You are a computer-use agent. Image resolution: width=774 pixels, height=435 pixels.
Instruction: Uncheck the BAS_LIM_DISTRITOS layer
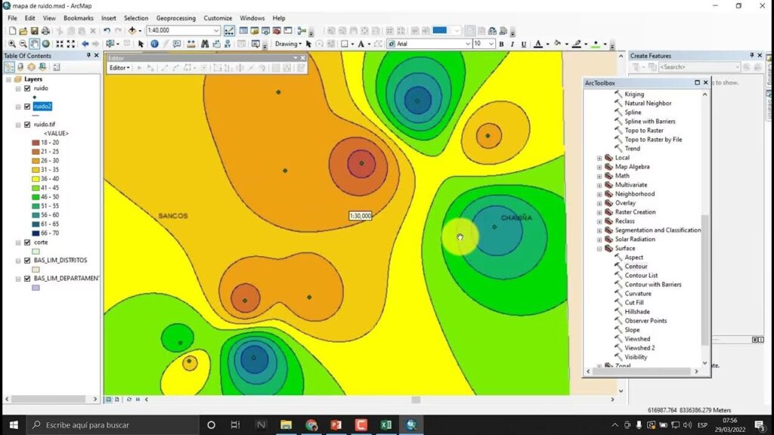tap(27, 261)
